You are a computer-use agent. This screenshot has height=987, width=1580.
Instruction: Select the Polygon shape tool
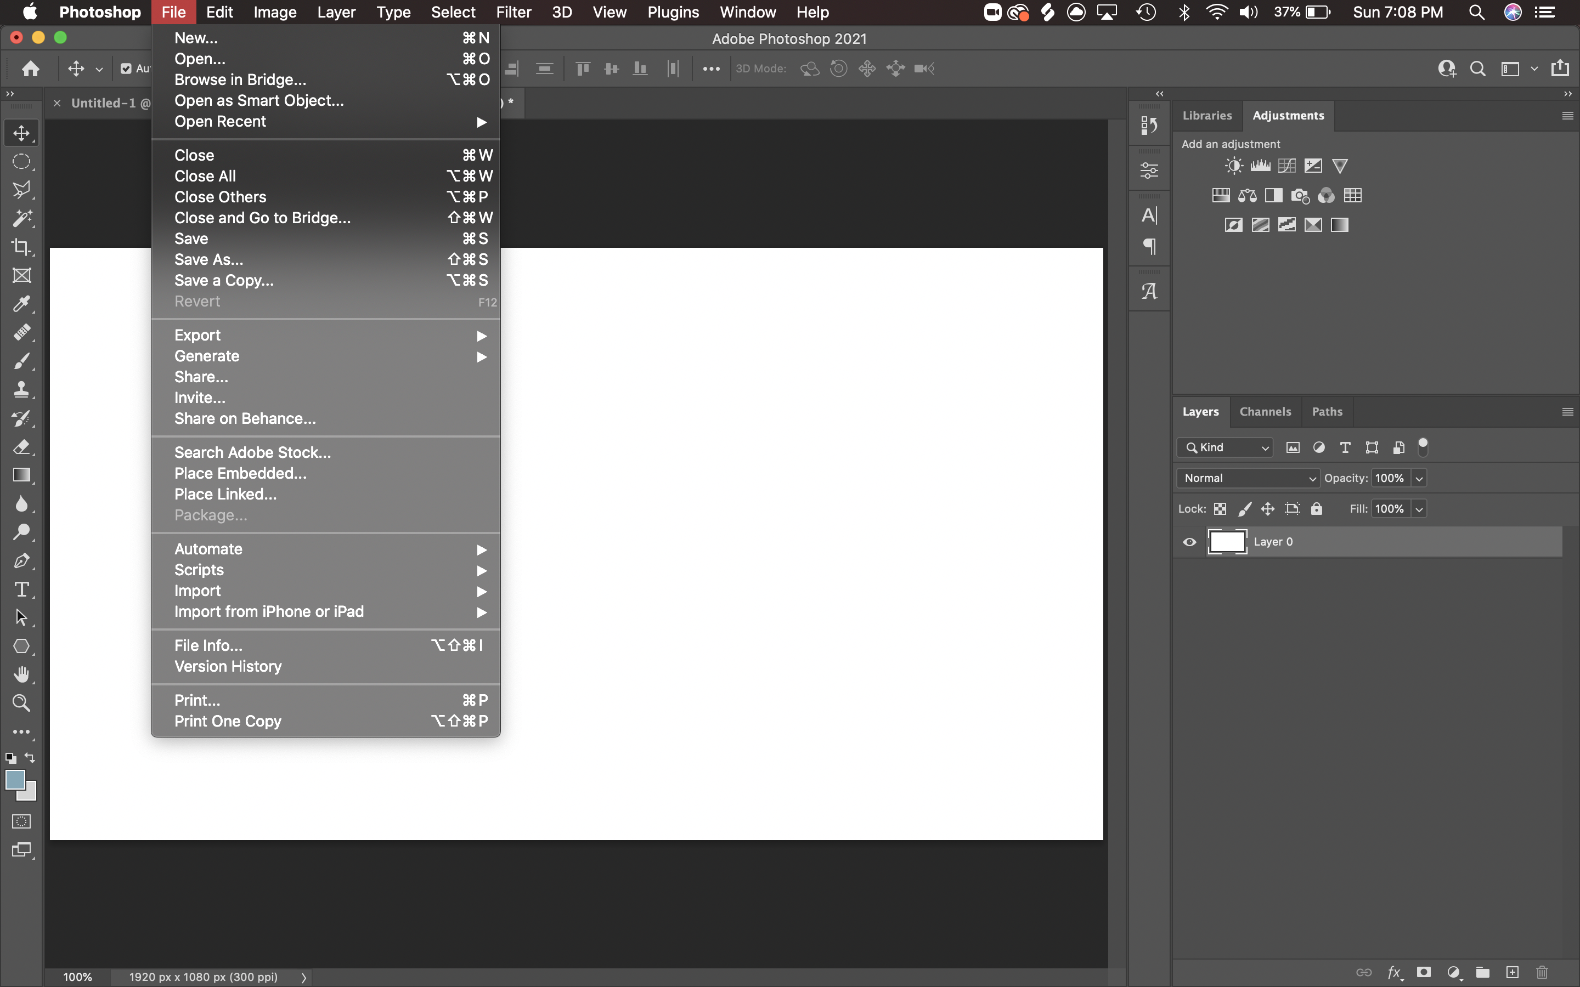tap(21, 646)
